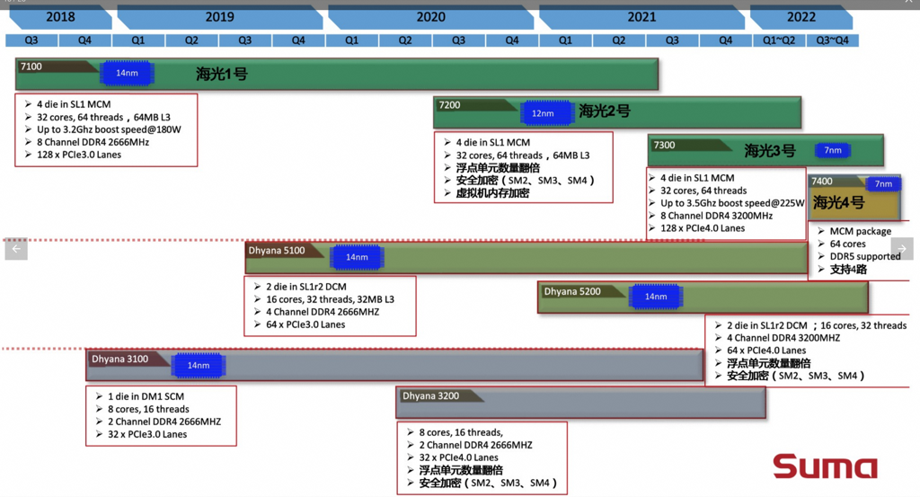Click the "MCM package" bullet
920x497 pixels.
(860, 231)
